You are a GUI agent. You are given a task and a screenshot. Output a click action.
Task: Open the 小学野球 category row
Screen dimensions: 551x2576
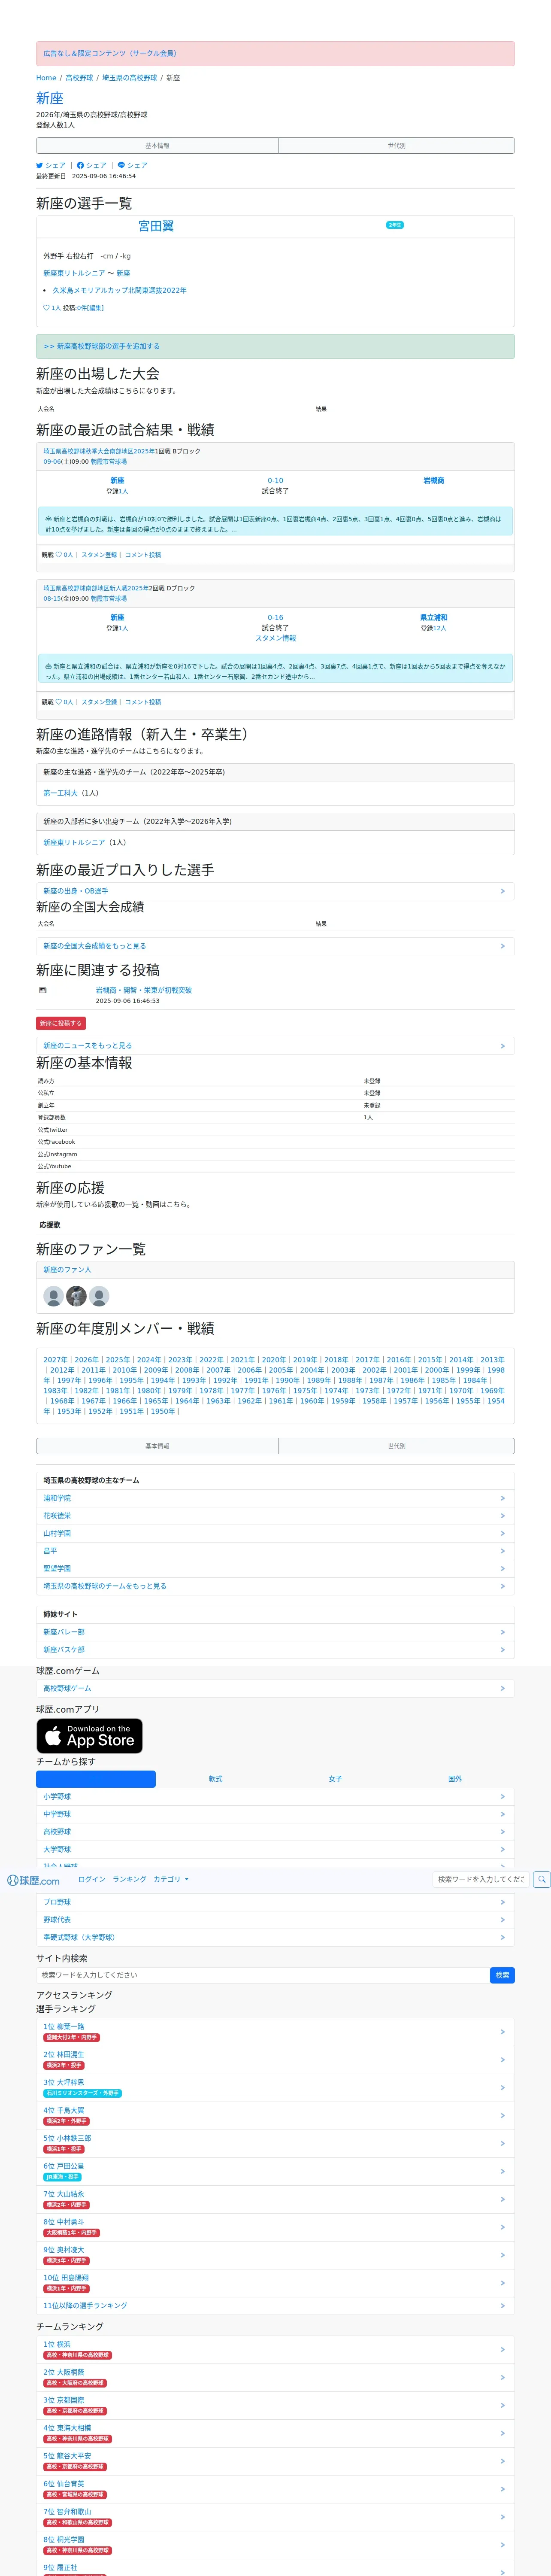275,1797
